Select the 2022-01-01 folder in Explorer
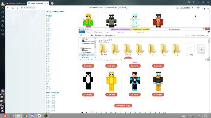This screenshot has height=118, width=211. point(104,50)
